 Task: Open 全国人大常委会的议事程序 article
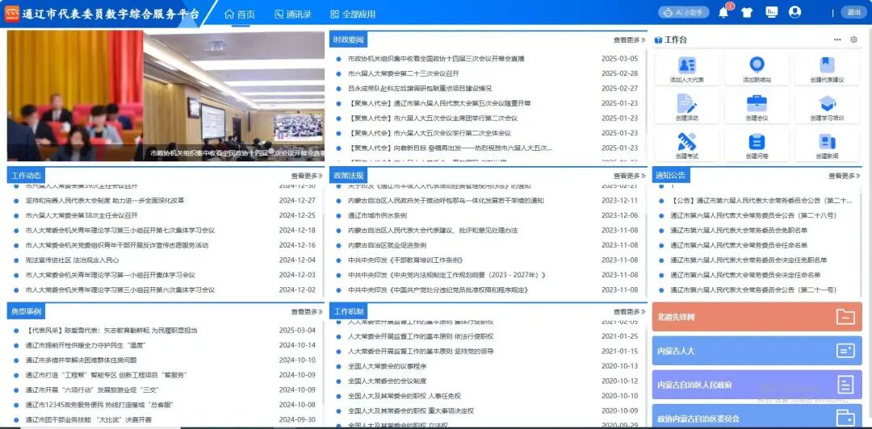(x=387, y=366)
